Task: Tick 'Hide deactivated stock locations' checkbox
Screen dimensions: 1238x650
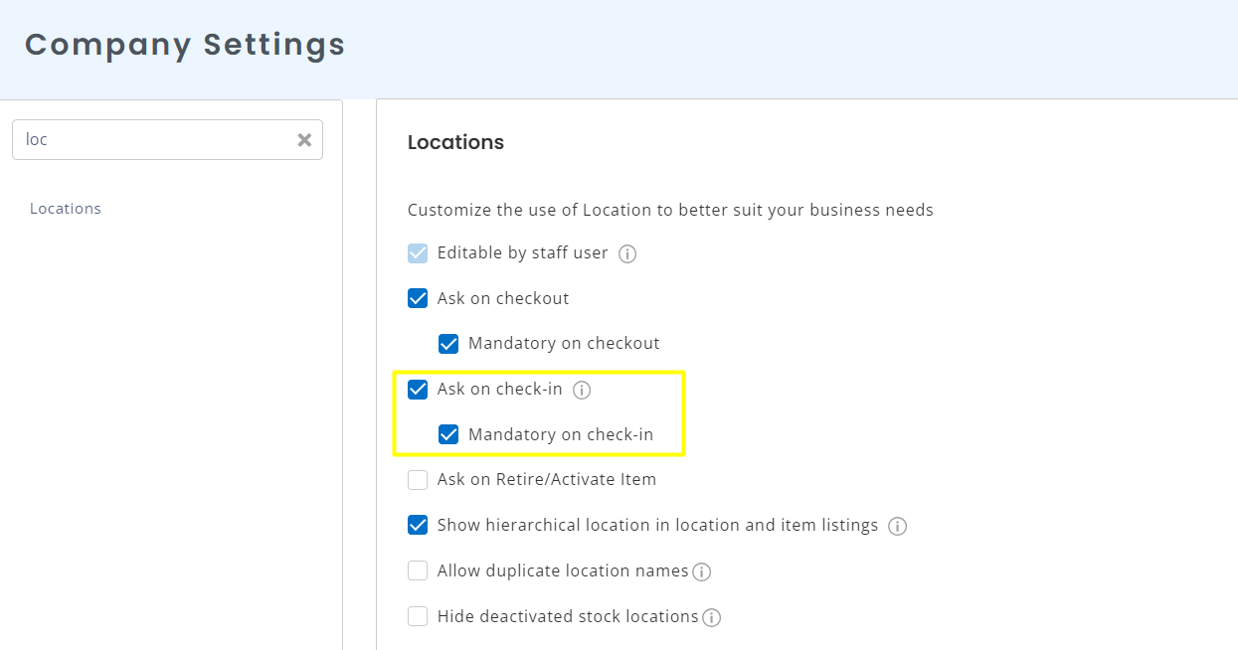Action: 418,616
